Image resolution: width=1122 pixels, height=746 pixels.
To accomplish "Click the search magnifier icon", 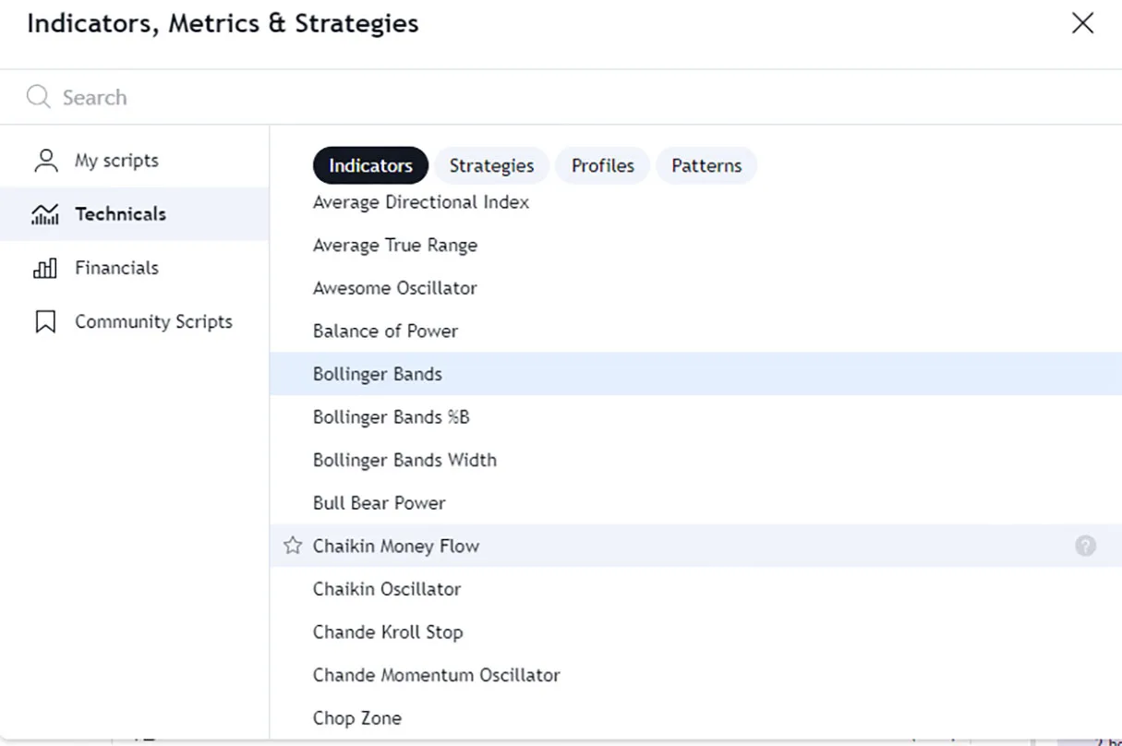I will tap(38, 97).
